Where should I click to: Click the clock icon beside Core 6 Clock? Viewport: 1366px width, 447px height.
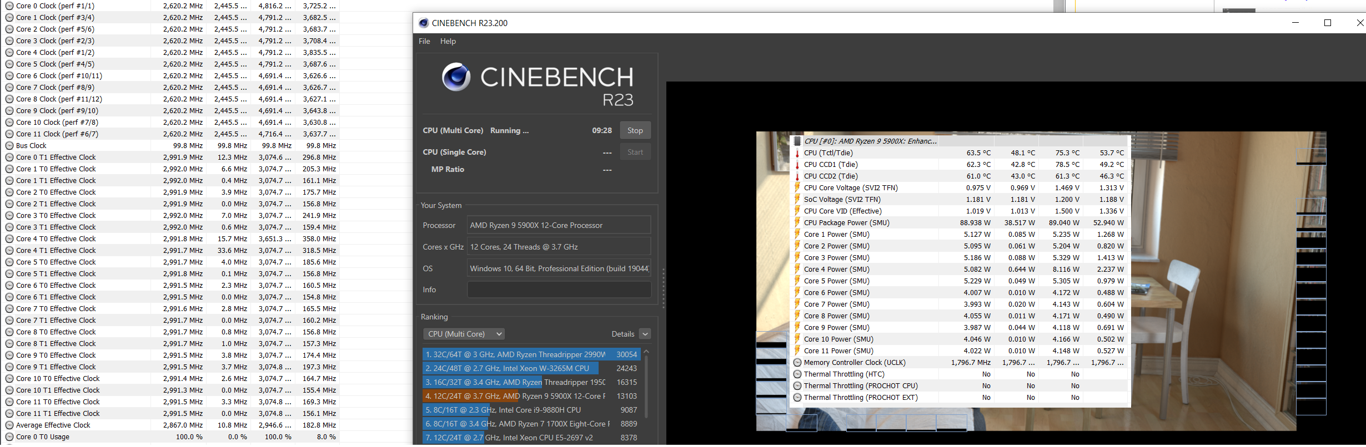pyautogui.click(x=9, y=75)
